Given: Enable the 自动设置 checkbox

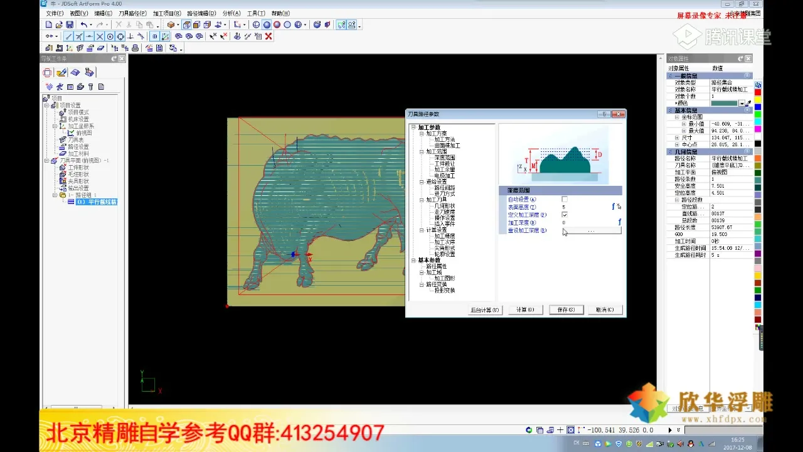Looking at the screenshot, I should [565, 199].
